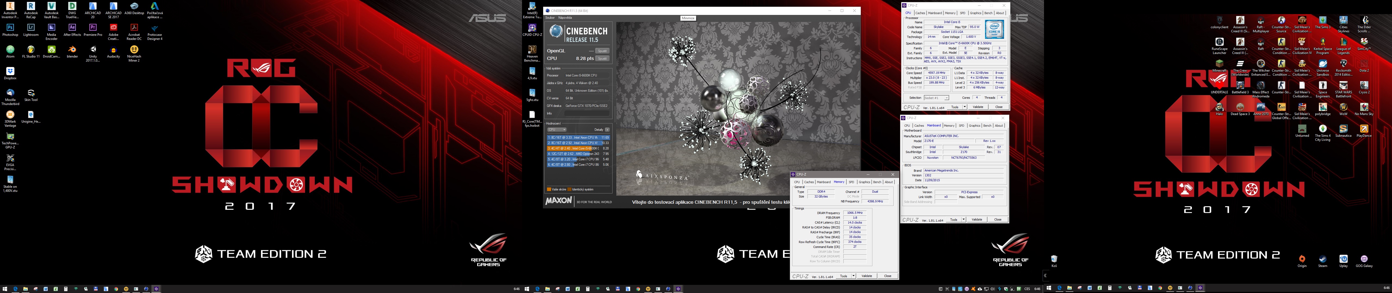Switch to SPD tab in CPU-Z Memory window
1392x293 pixels.
pyautogui.click(x=852, y=182)
